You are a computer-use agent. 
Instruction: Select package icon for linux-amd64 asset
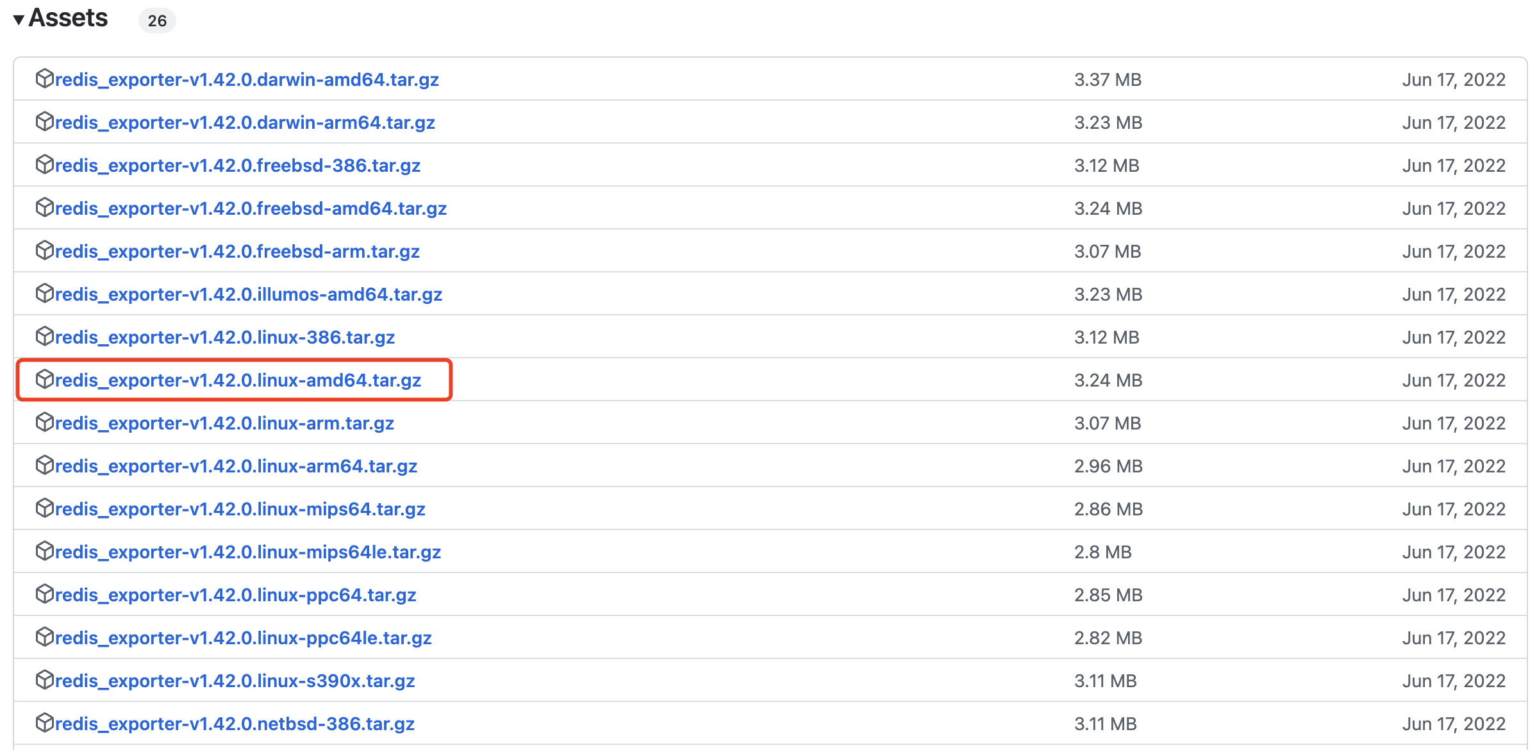click(x=44, y=379)
